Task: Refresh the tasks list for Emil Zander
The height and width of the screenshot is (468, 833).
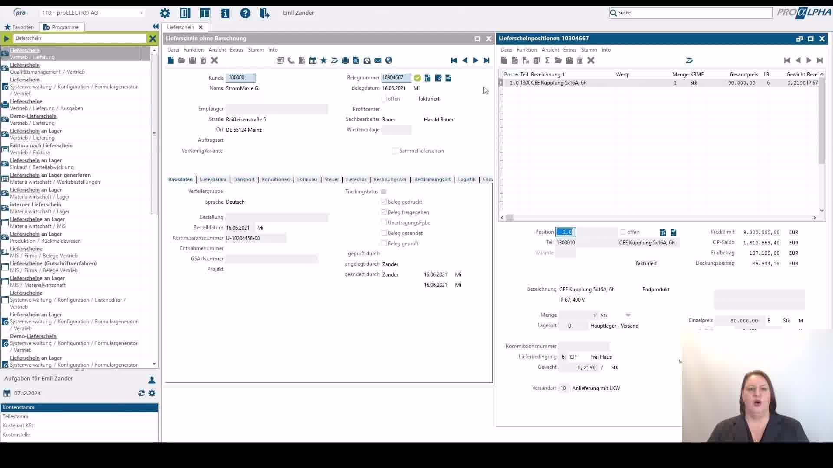Action: coord(141,393)
